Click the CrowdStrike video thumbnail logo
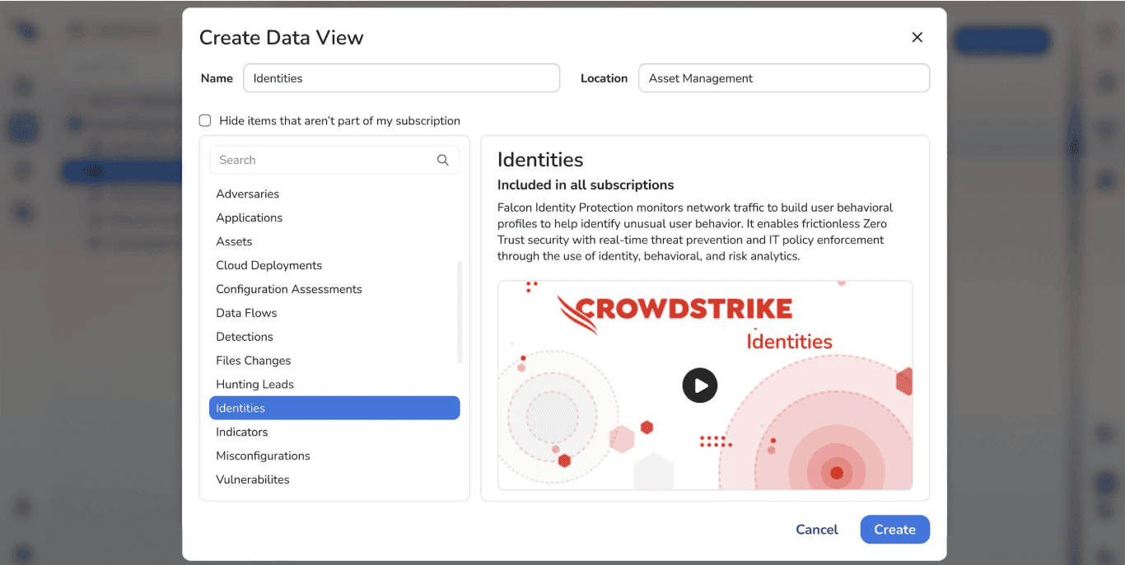1125x565 pixels. click(675, 314)
